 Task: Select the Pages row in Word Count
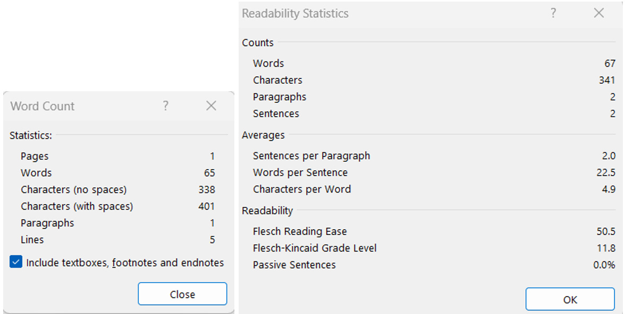click(118, 156)
